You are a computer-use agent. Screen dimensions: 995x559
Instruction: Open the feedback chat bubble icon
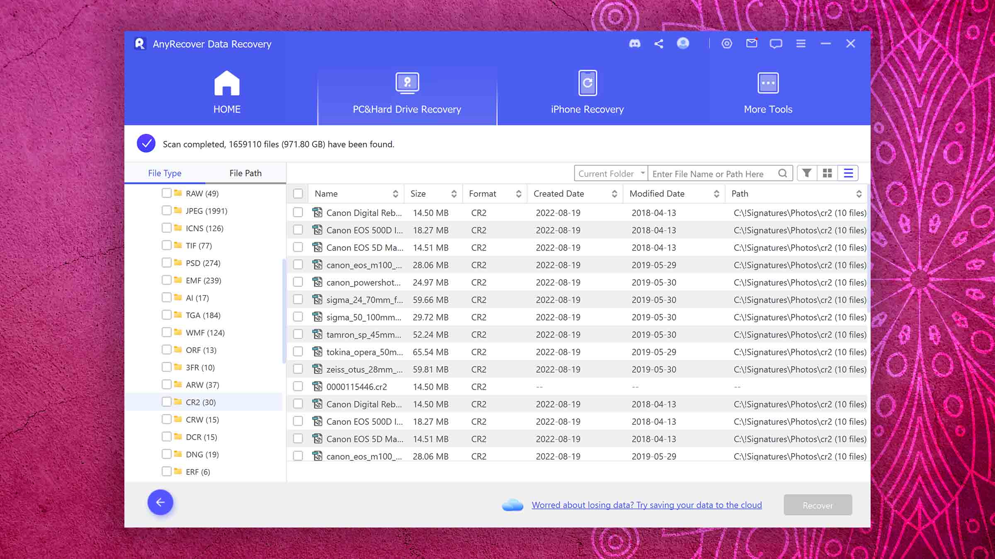click(x=776, y=43)
